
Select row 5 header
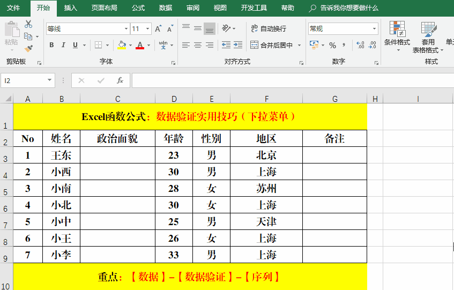tap(6, 188)
